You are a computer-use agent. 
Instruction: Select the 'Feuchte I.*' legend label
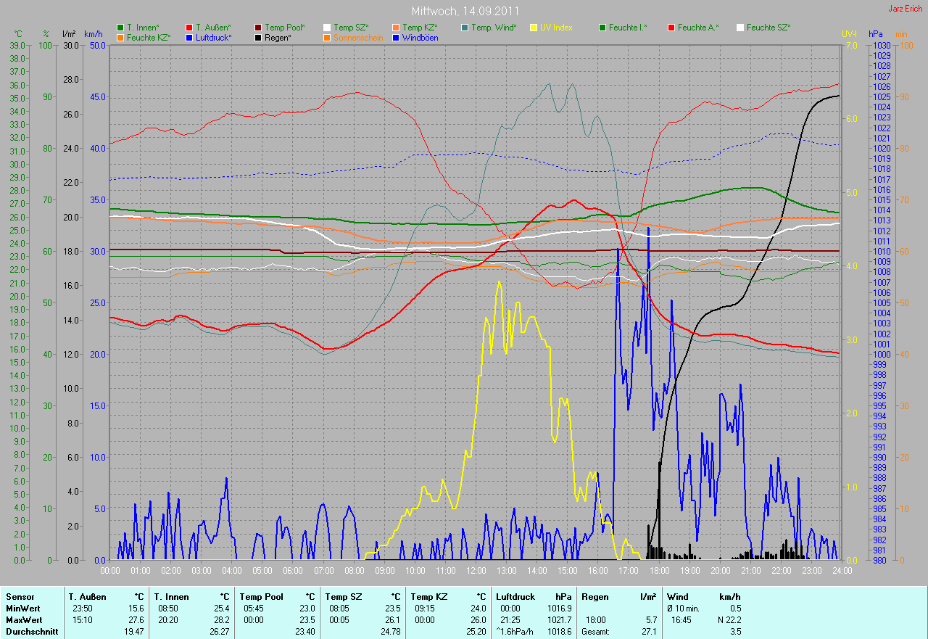628,28
